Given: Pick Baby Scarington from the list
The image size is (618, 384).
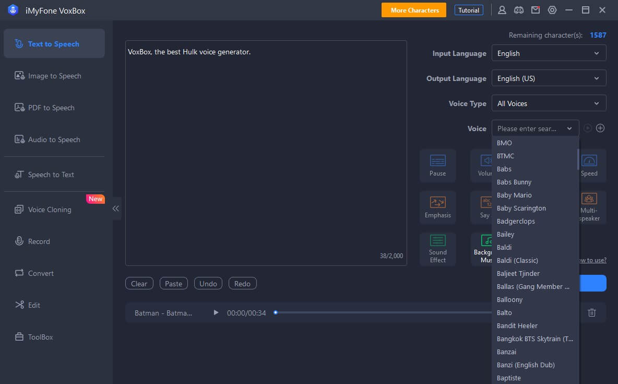Looking at the screenshot, I should point(535,208).
